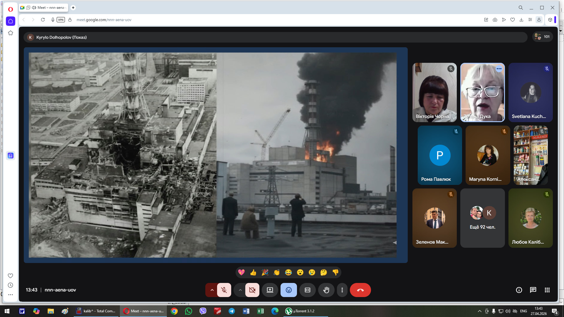This screenshot has height=317, width=564.
Task: Open a new browser tab
Action: point(73,8)
